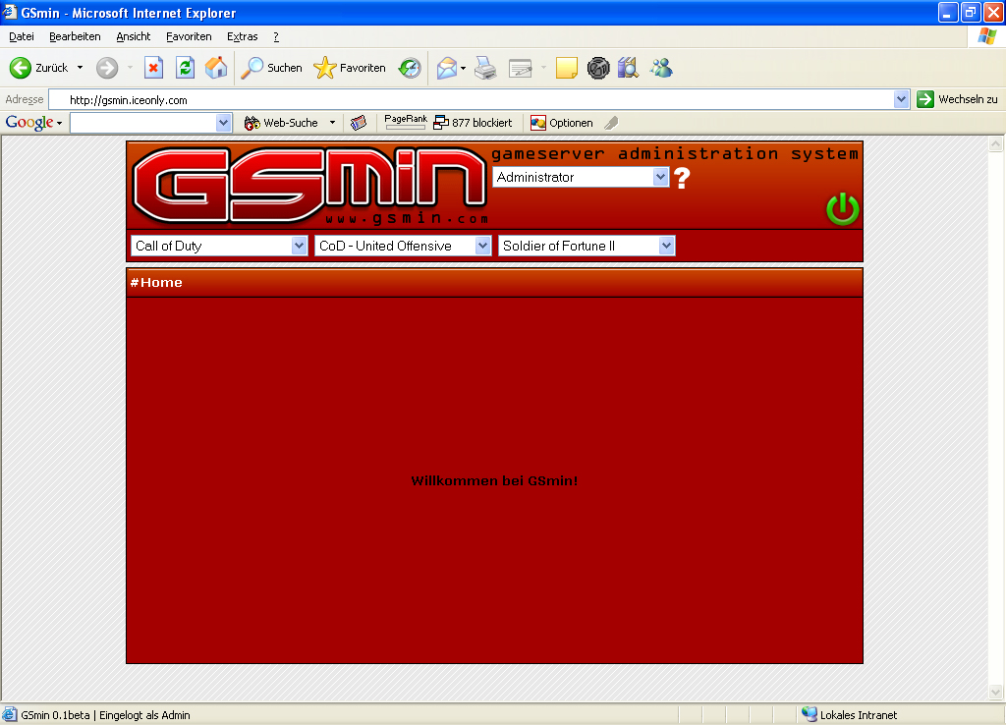Open the Soldier of Fortune II dropdown
Image resolution: width=1006 pixels, height=725 pixels.
click(x=587, y=246)
